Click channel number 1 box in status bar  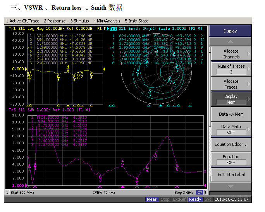tap(7, 193)
